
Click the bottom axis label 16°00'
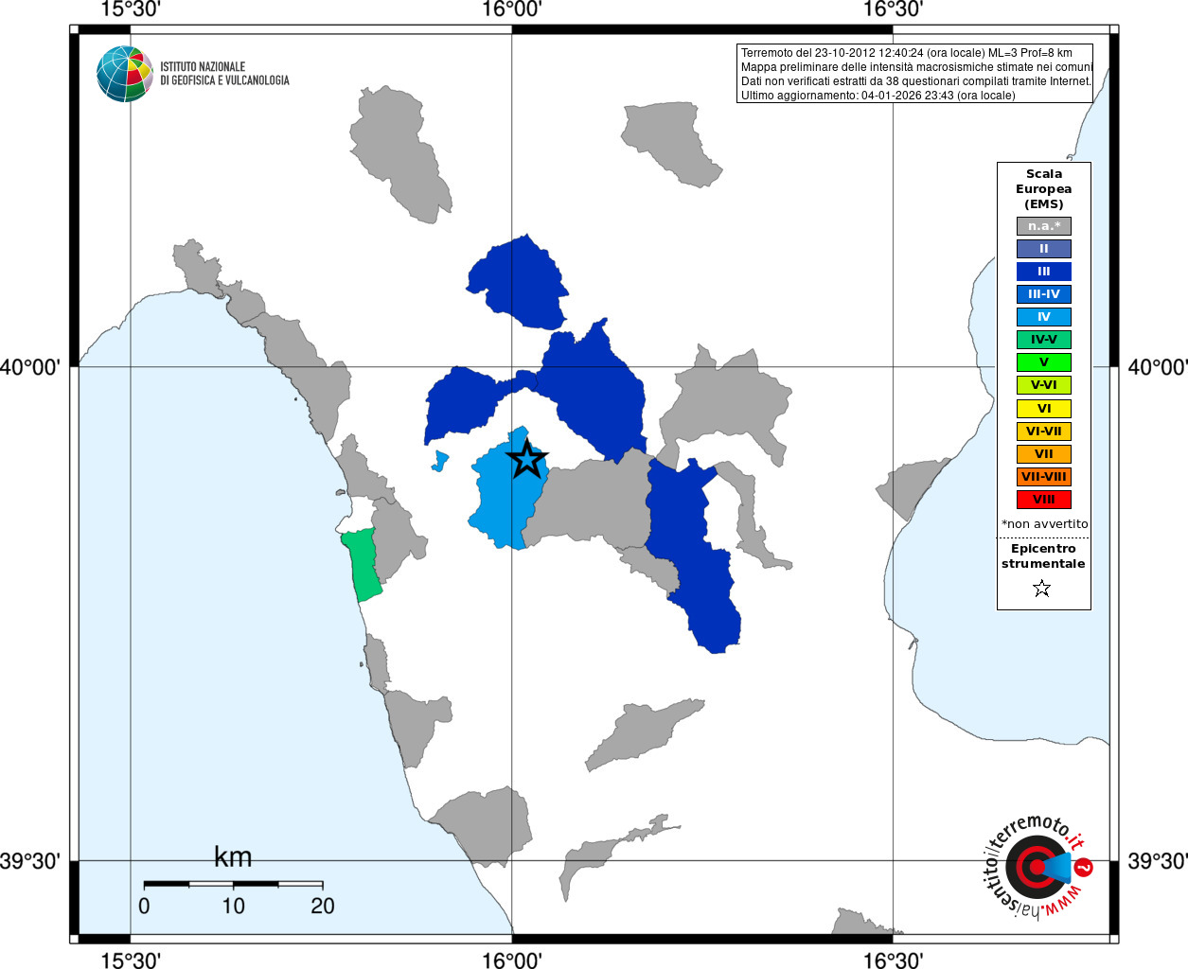click(512, 960)
